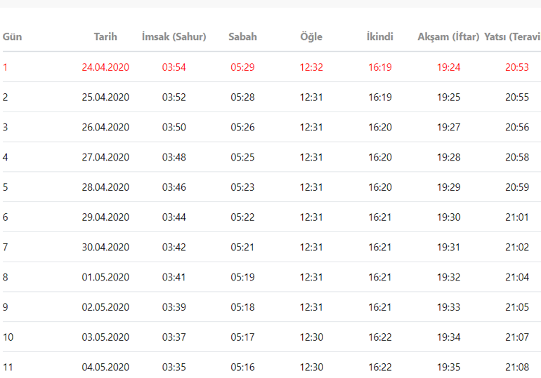This screenshot has height=378, width=541.
Task: Click the İkindi column header
Action: tap(380, 36)
